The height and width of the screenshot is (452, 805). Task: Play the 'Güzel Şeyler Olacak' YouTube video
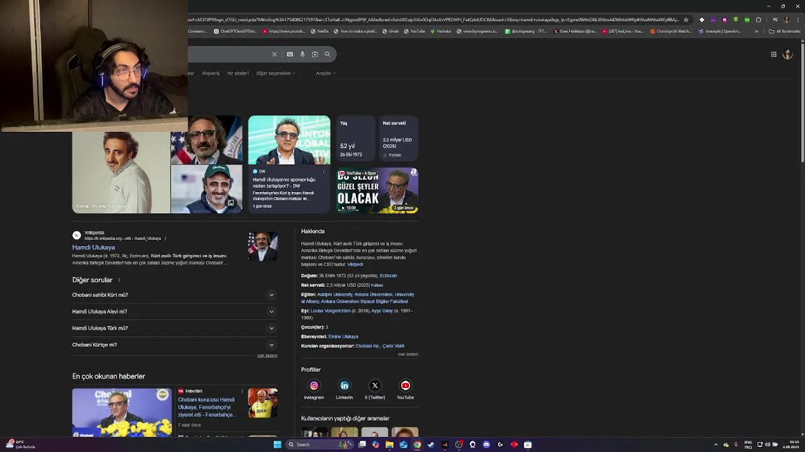377,190
